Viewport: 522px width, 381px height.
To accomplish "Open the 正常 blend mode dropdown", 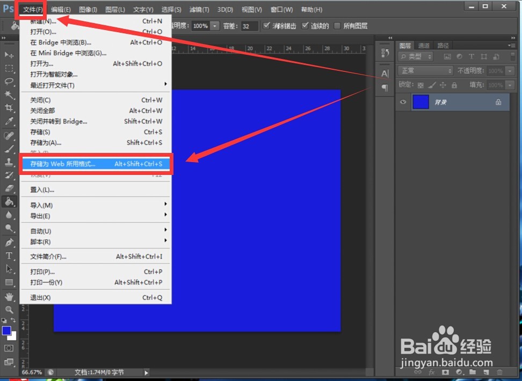I will [x=426, y=70].
